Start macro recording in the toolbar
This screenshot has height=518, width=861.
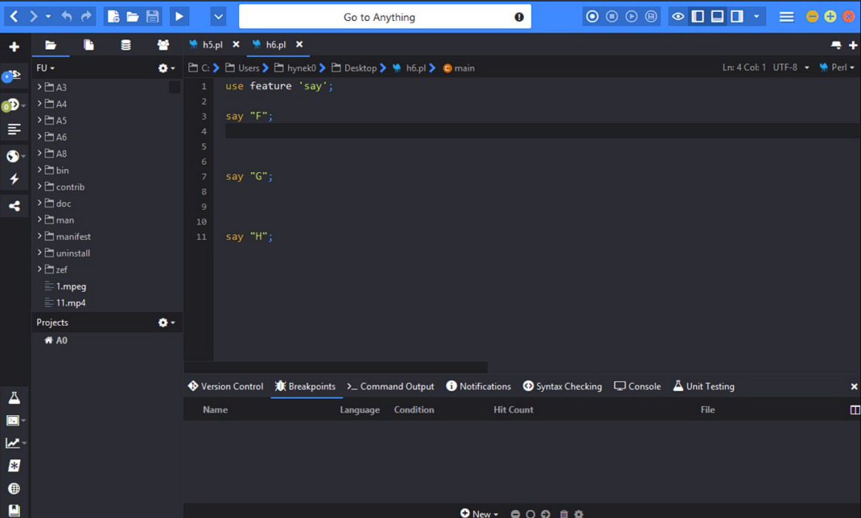click(x=592, y=16)
